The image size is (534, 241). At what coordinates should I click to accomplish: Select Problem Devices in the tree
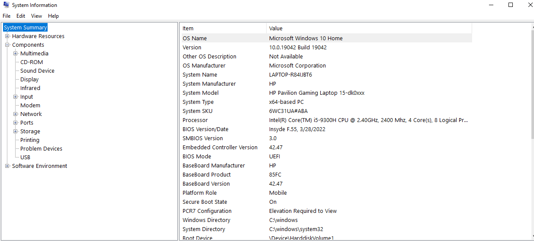(x=41, y=149)
